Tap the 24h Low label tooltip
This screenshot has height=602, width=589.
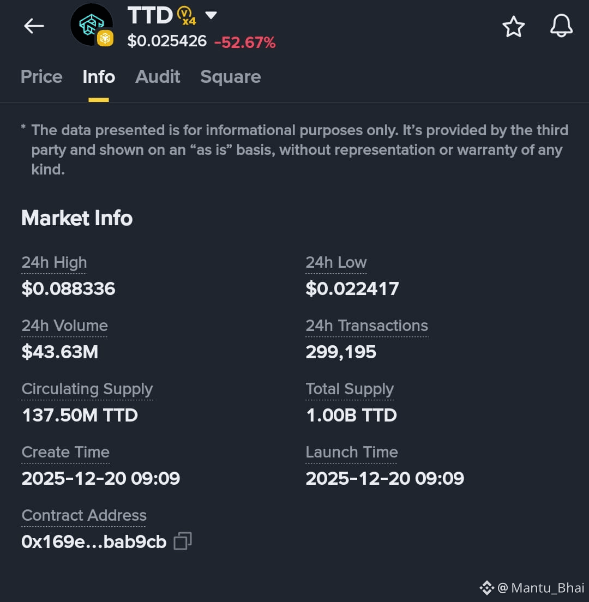tap(336, 263)
